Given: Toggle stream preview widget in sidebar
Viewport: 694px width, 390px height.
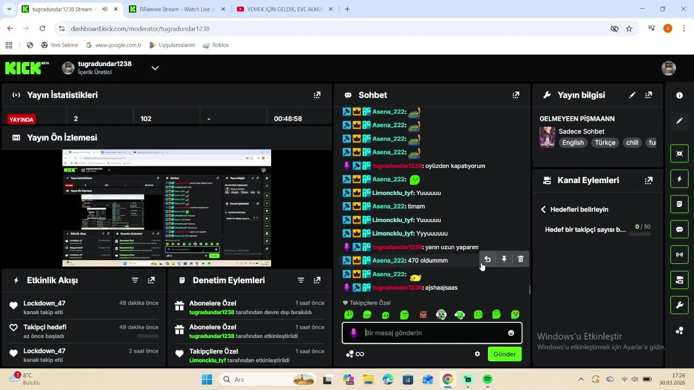Looking at the screenshot, I should click(679, 153).
